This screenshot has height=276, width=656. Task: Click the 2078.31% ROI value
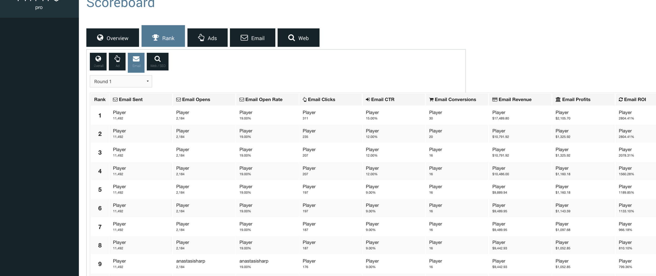point(626,155)
